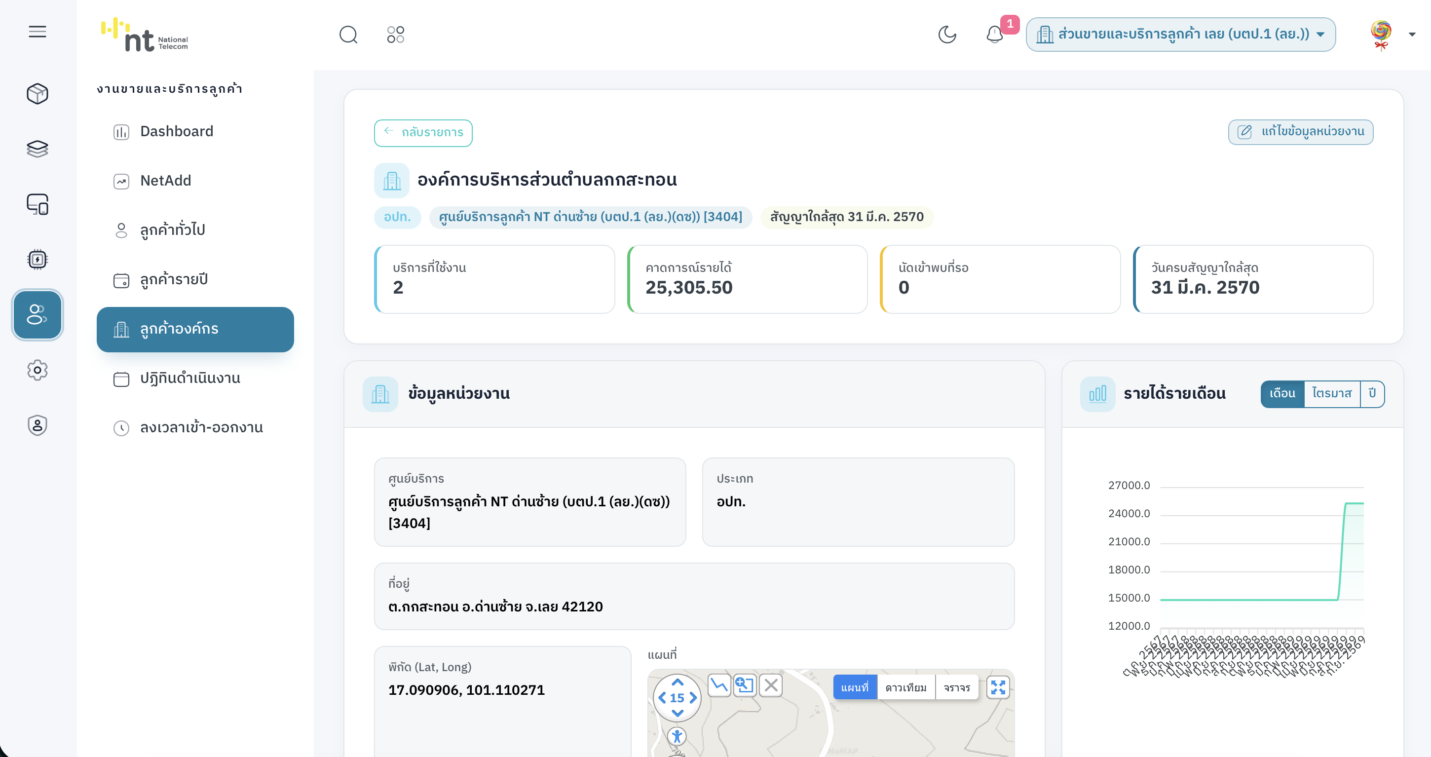This screenshot has height=757, width=1431.
Task: Select ลูกค้าองค์กร menu item
Action: [195, 329]
